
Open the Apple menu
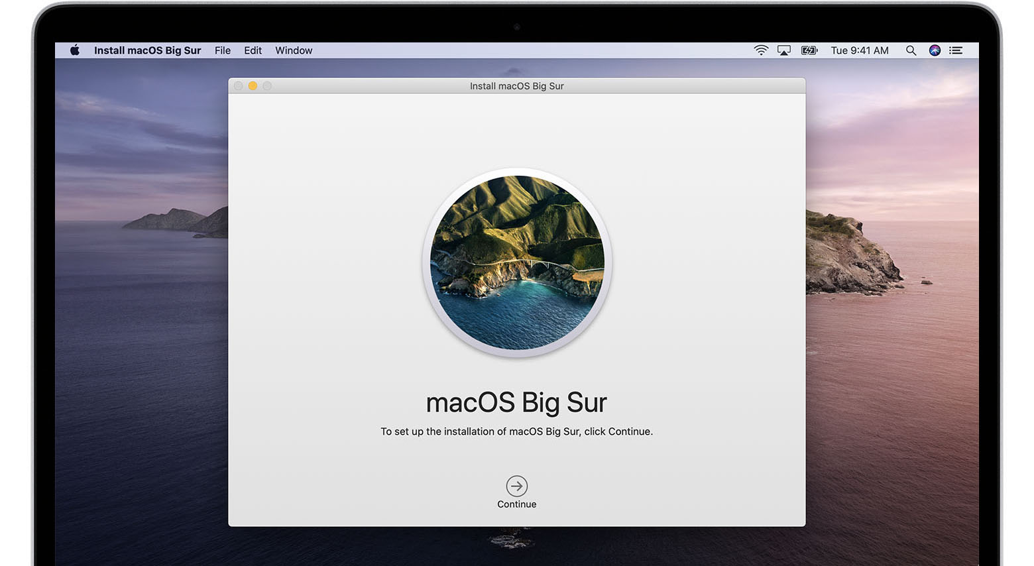click(75, 50)
